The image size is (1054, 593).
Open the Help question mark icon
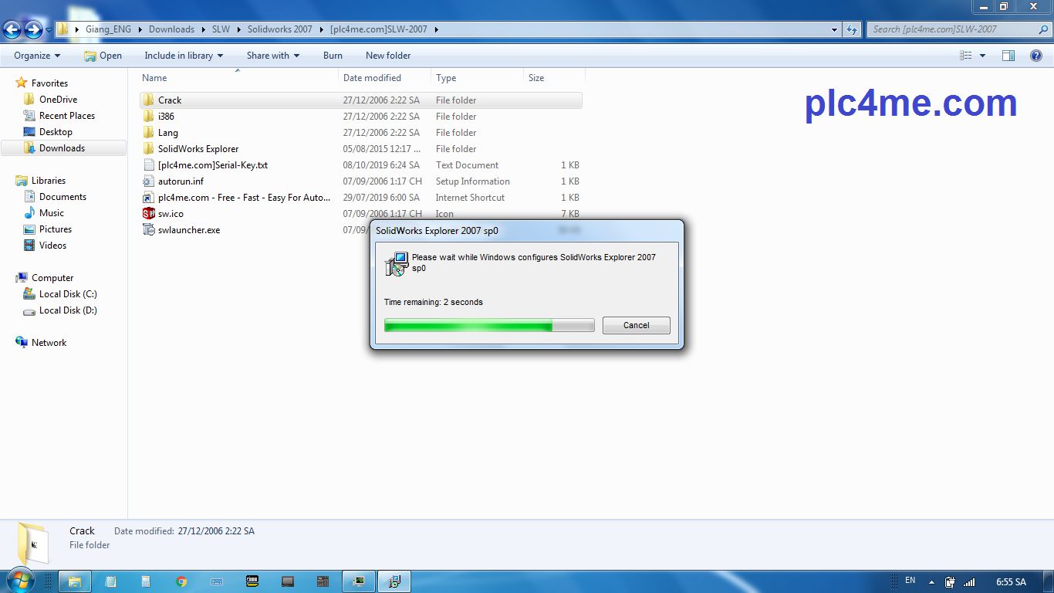[x=1036, y=56]
